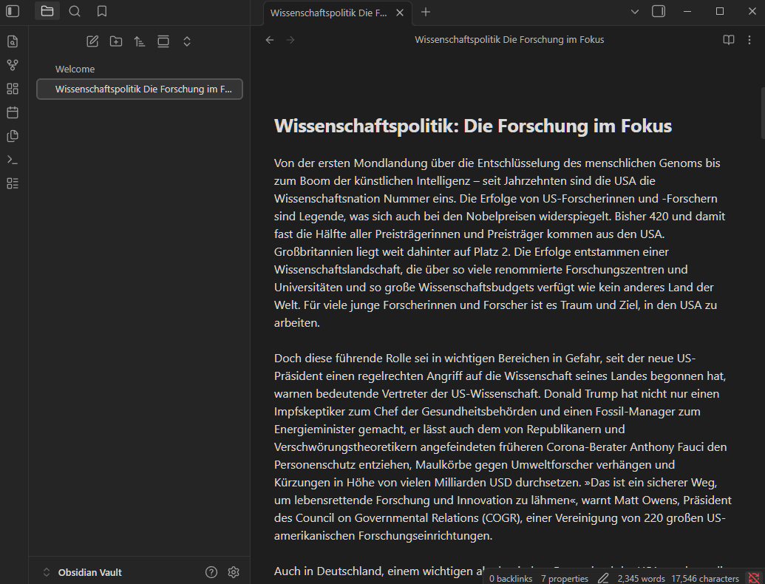
Task: Open quick switcher from ribbon
Action: (13, 41)
